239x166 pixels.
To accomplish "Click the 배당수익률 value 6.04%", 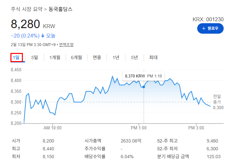I will [127, 157].
